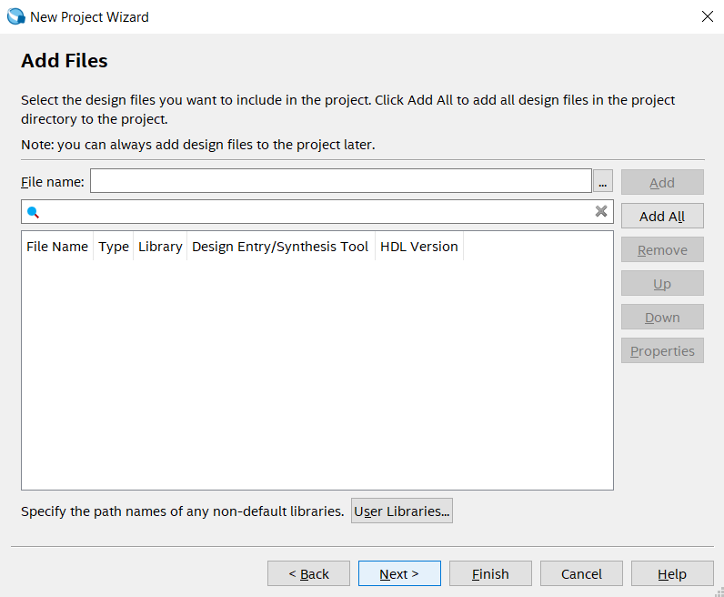Open file Properties
The width and height of the screenshot is (724, 597).
click(x=662, y=351)
